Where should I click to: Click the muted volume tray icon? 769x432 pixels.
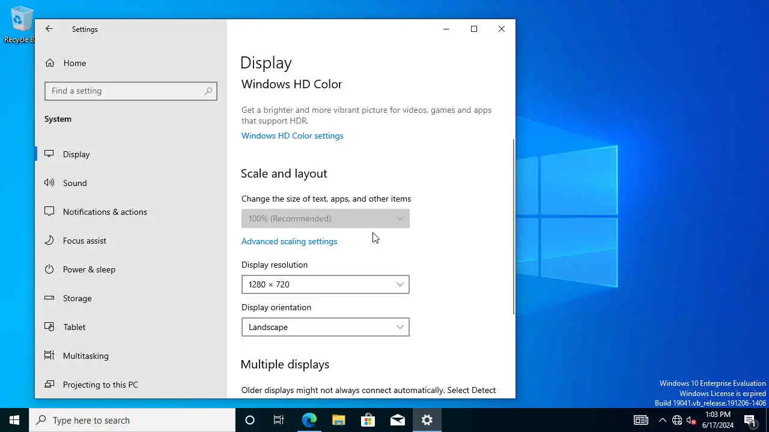point(691,420)
